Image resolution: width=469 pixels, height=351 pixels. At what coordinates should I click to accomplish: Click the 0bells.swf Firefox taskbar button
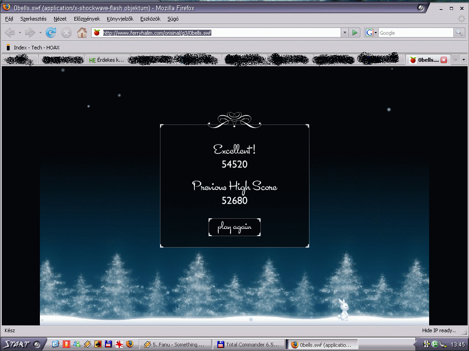click(322, 345)
